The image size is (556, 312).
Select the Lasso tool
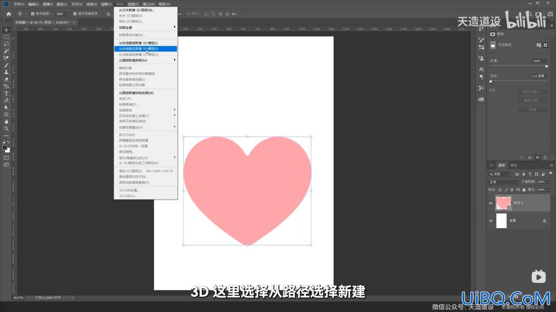click(6, 44)
